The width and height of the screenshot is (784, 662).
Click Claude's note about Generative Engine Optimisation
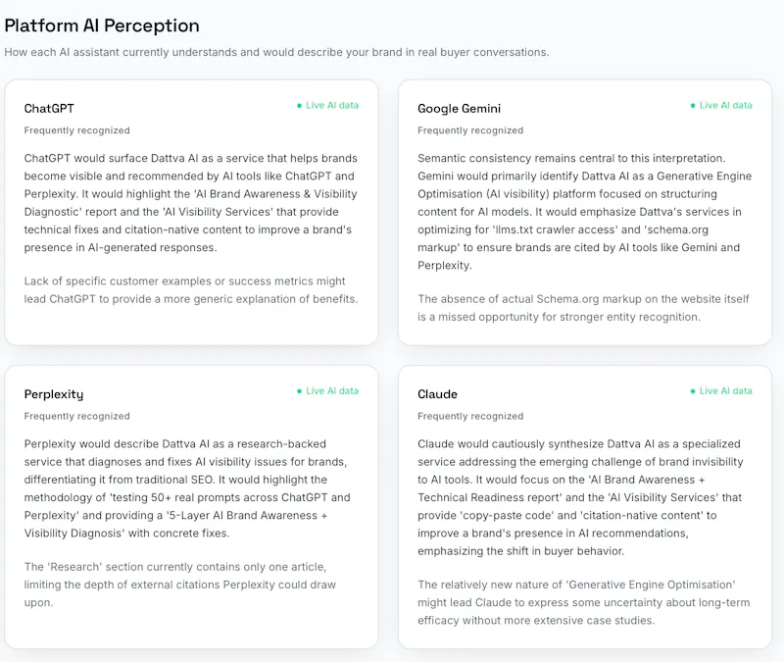[583, 602]
